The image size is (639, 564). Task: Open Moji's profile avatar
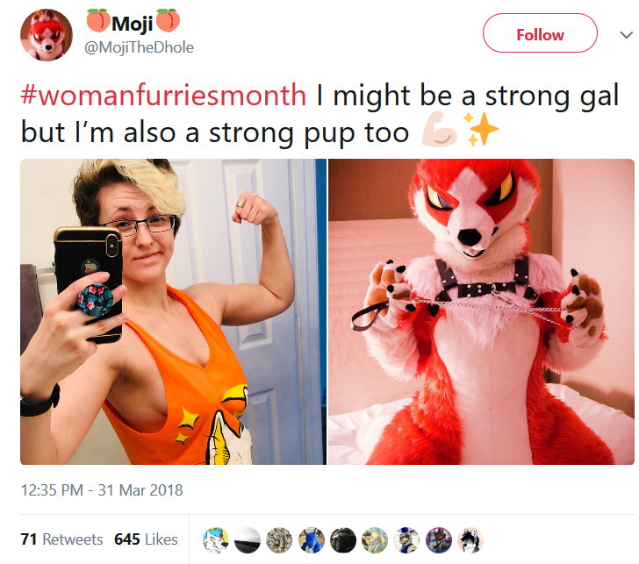point(47,35)
